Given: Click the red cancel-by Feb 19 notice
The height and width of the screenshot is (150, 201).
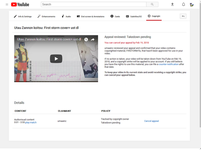Looking at the screenshot, I should (127, 43).
